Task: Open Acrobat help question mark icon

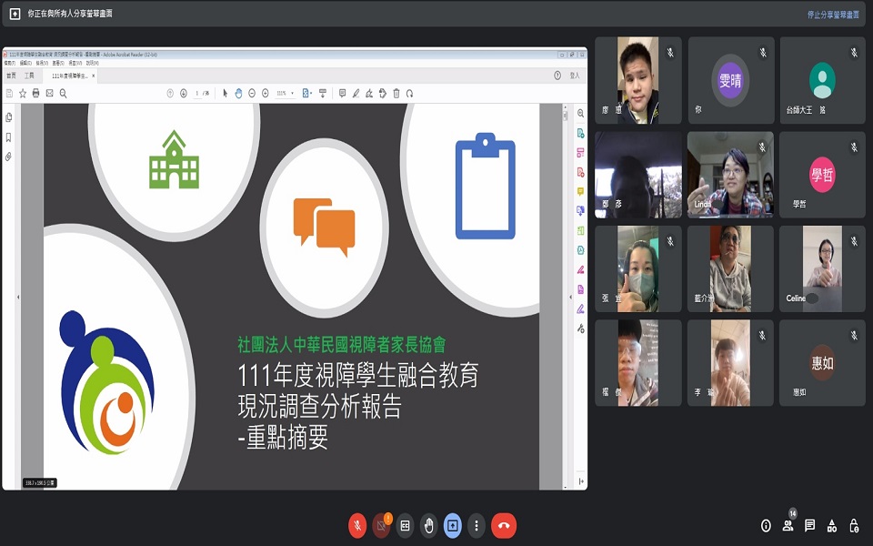Action: pos(557,76)
